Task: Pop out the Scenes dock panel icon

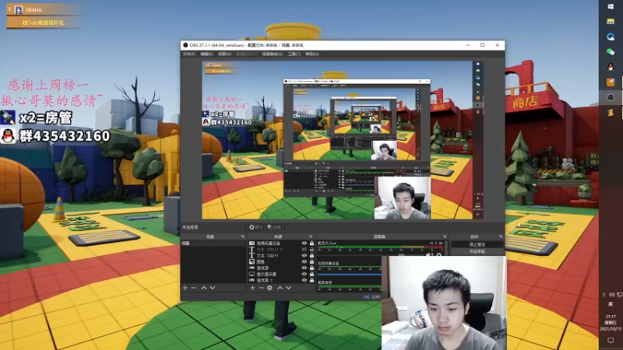Action: click(243, 236)
